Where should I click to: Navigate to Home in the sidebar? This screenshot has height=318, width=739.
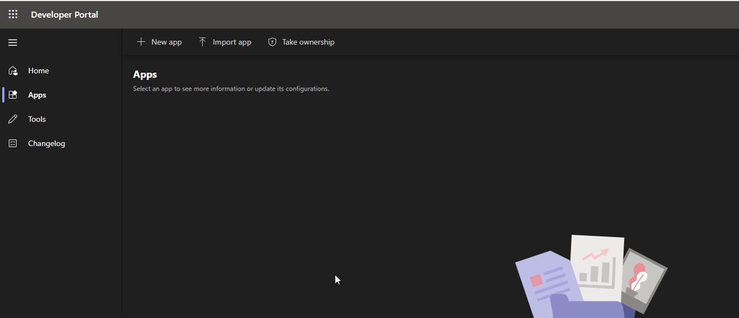click(x=38, y=71)
